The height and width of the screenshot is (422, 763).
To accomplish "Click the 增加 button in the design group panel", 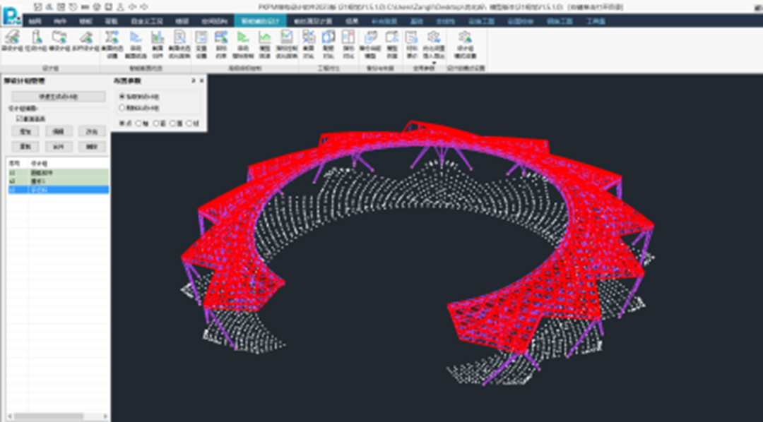I will pyautogui.click(x=25, y=131).
